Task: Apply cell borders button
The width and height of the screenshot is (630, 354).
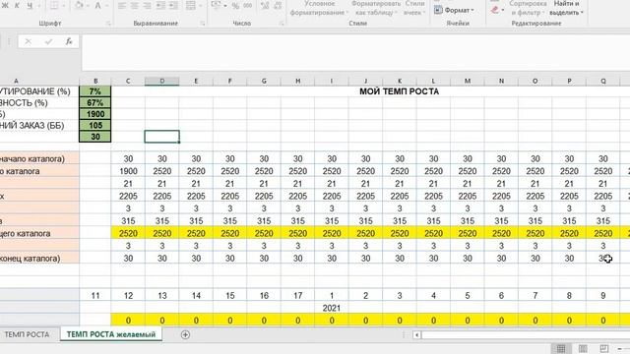Action: point(54,6)
